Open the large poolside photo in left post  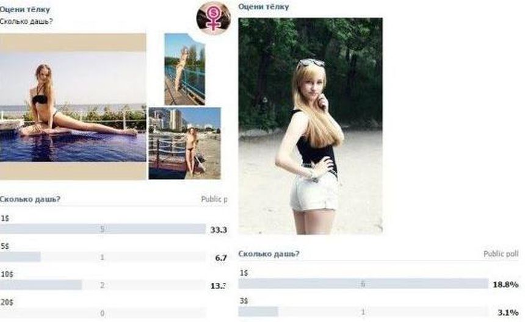point(73,106)
